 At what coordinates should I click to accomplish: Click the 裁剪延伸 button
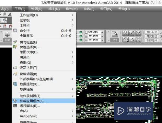[x=152, y=40]
